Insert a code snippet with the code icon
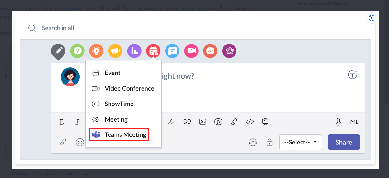This screenshot has height=178, width=389. tap(249, 122)
